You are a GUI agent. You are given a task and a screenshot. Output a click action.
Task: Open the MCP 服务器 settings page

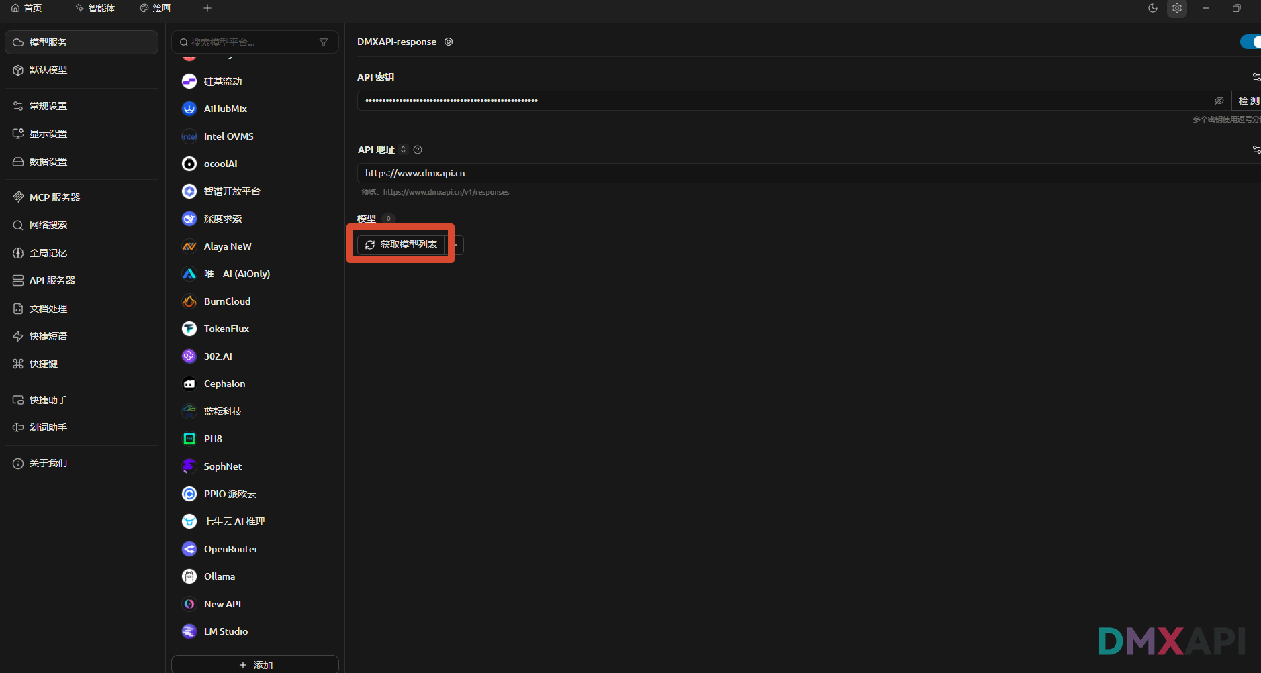(54, 197)
